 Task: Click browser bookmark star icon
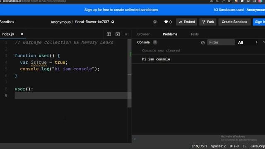pos(229,1)
